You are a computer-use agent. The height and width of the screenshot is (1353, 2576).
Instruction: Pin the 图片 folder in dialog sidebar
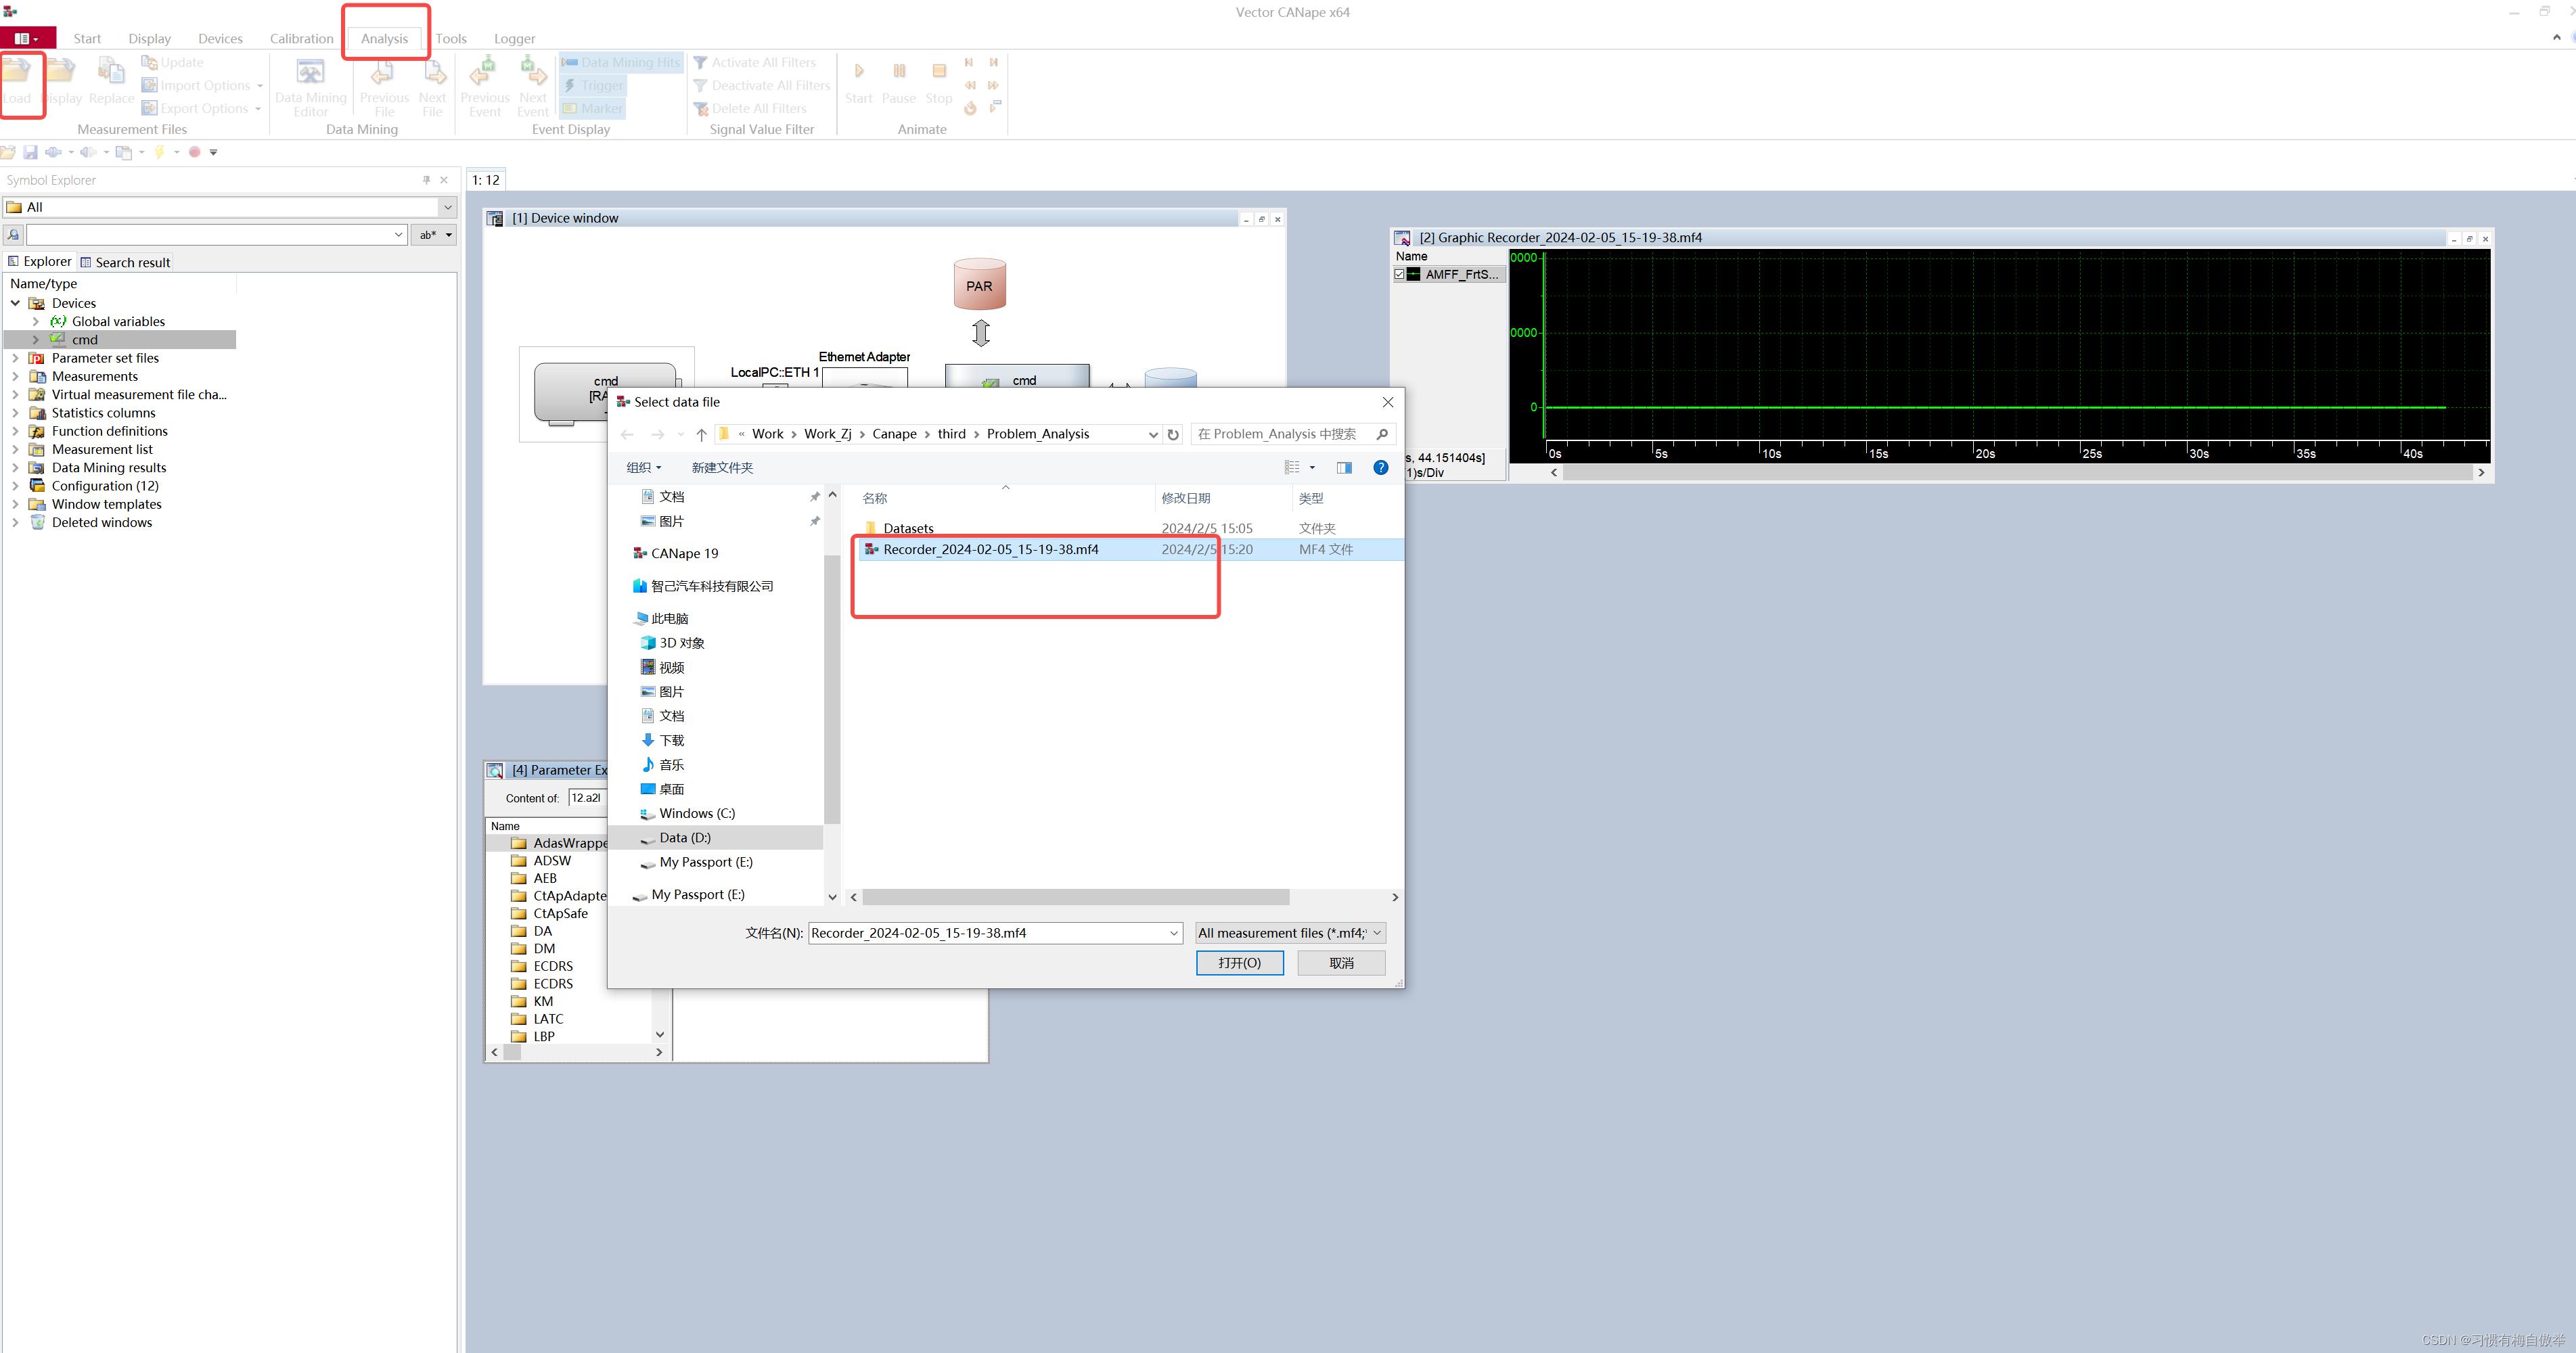pyautogui.click(x=815, y=521)
